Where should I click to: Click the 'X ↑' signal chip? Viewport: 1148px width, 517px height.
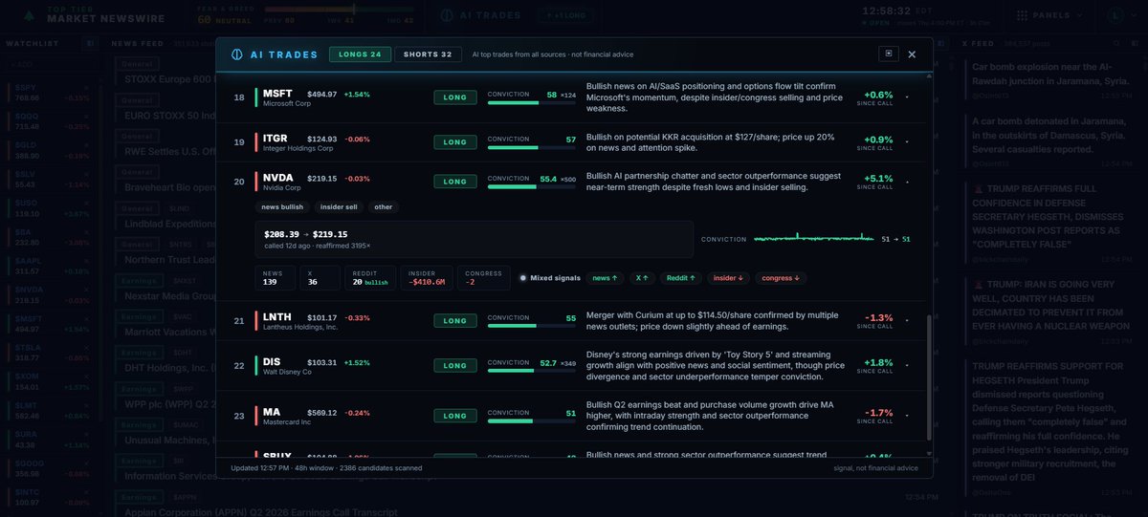point(641,278)
